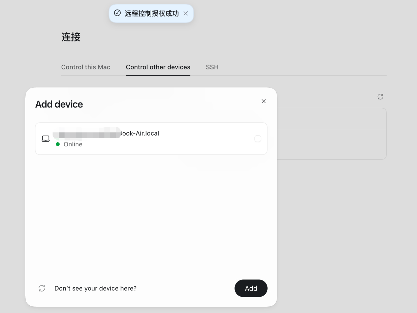Open the SSH tab
Screen dimensions: 417x313
pos(212,67)
